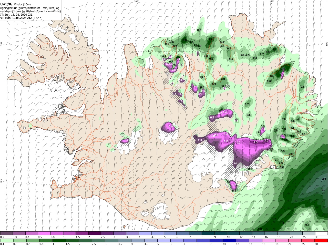Click the '(+42 h)' forecast offset text
This screenshot has width=328, height=246.
pos(38,18)
